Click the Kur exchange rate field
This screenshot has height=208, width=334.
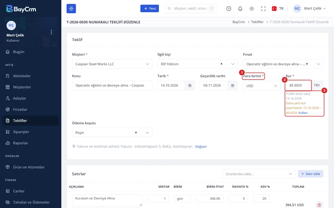pyautogui.click(x=299, y=86)
